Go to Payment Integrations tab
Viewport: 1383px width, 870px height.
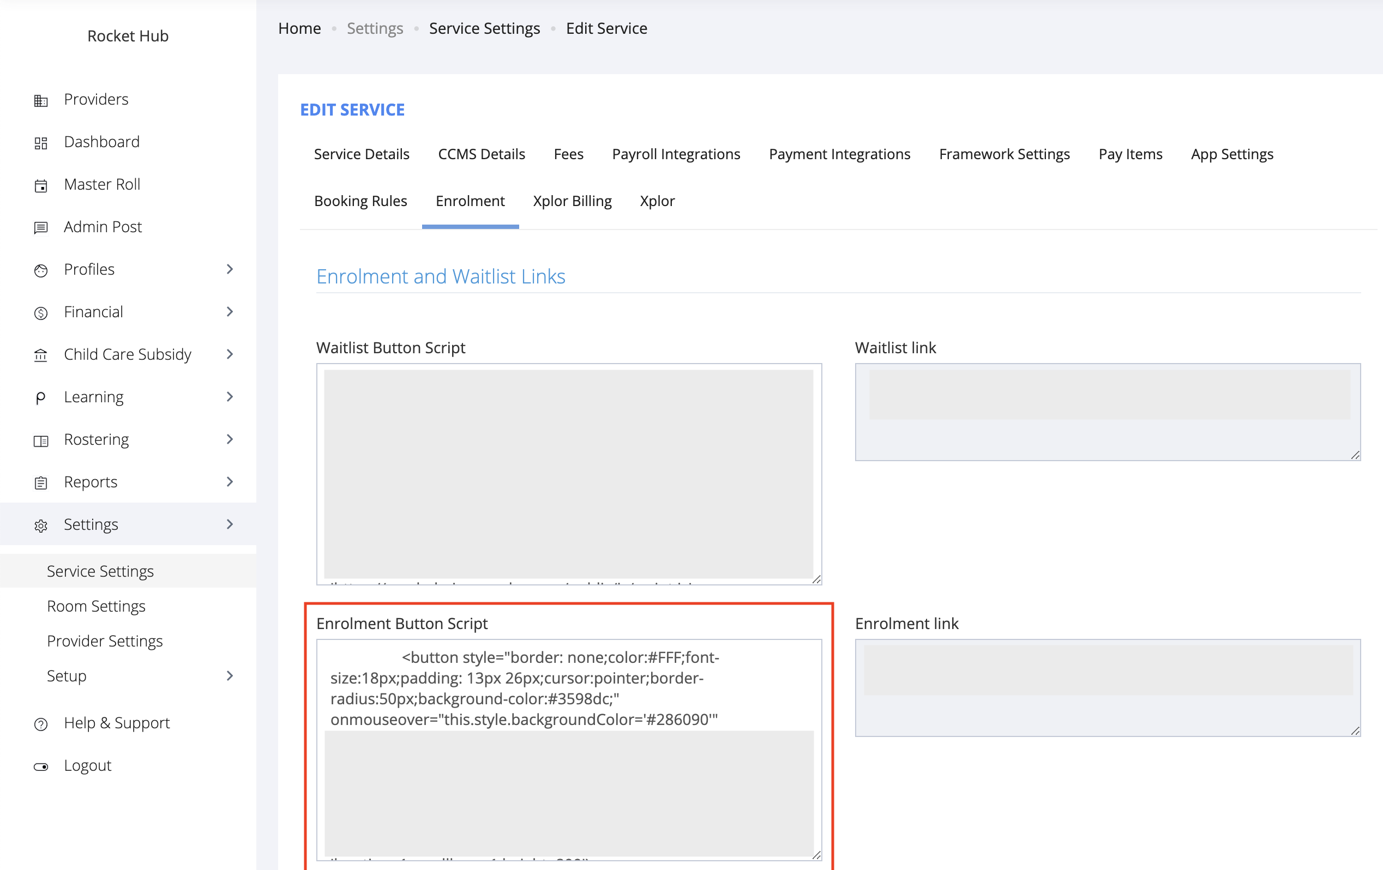click(x=840, y=154)
